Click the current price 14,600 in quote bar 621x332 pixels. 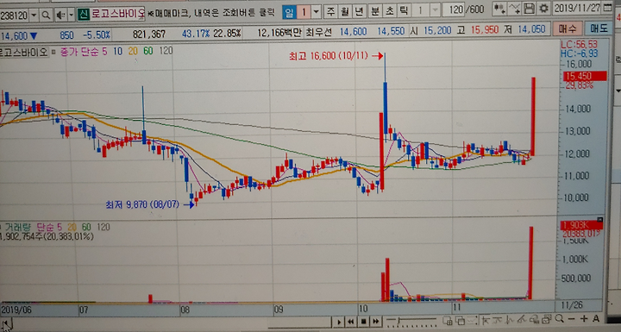(x=14, y=36)
